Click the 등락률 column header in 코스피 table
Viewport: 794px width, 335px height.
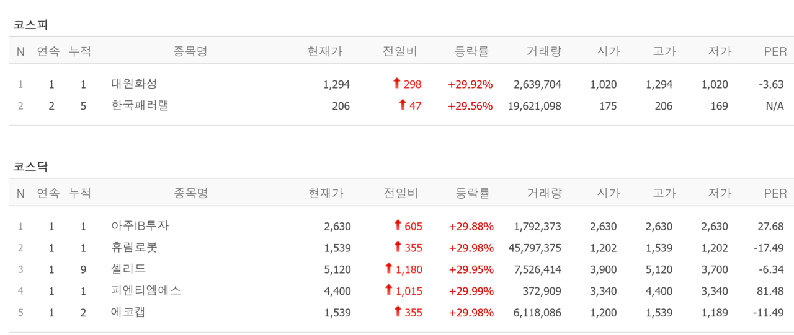[x=471, y=51]
